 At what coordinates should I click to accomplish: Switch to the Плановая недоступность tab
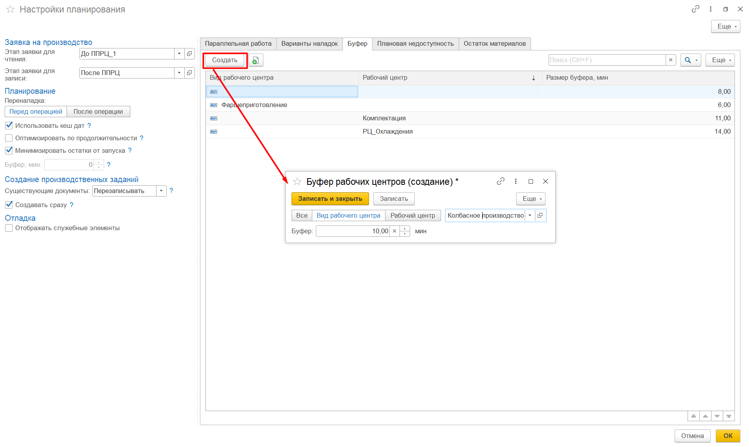pos(415,44)
